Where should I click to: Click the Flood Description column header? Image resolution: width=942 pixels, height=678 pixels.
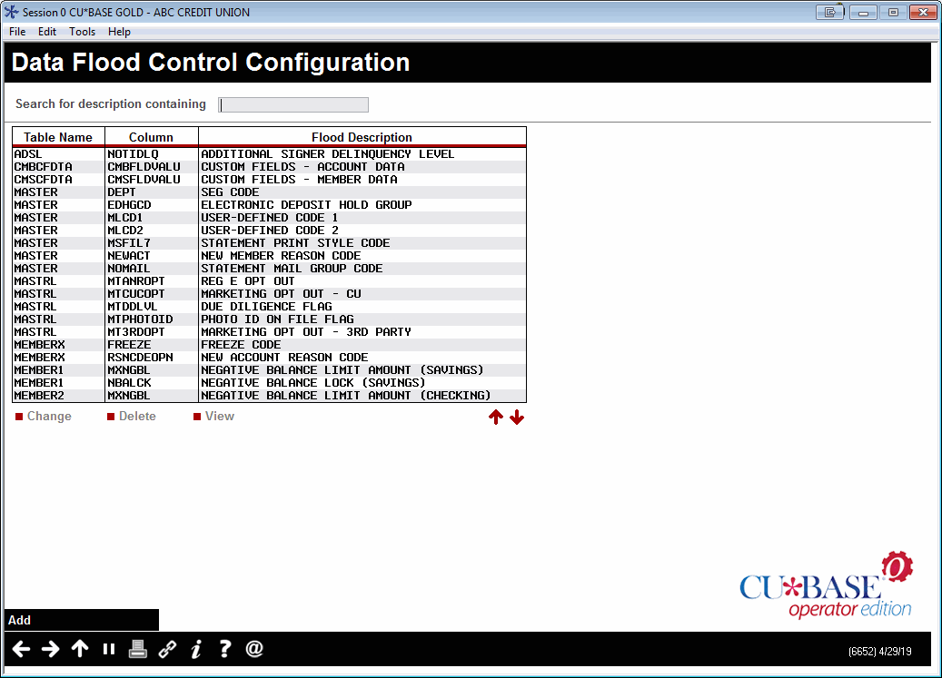[x=362, y=137]
